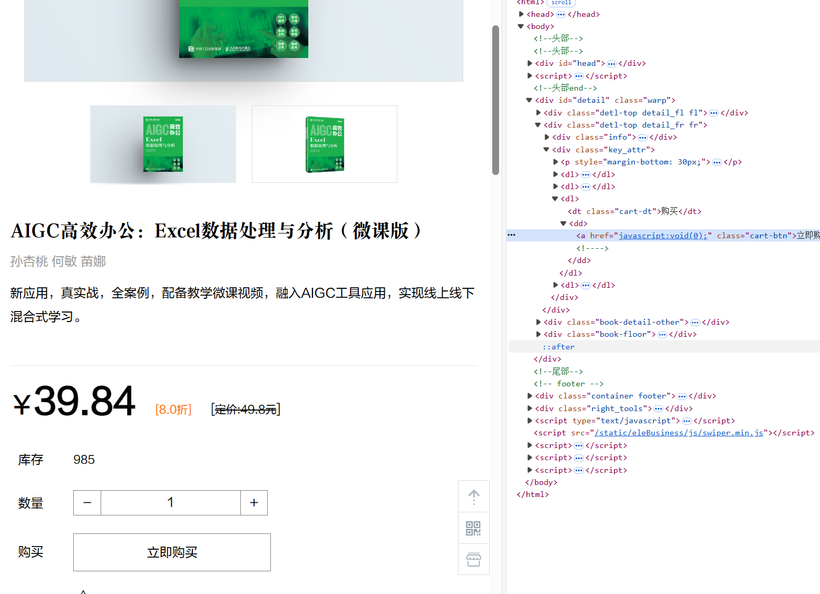Click the large book cover image
The image size is (820, 594).
pos(243,29)
